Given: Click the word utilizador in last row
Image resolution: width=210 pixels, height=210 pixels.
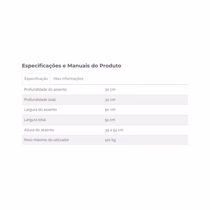Looking at the screenshot, I should coord(61,140).
